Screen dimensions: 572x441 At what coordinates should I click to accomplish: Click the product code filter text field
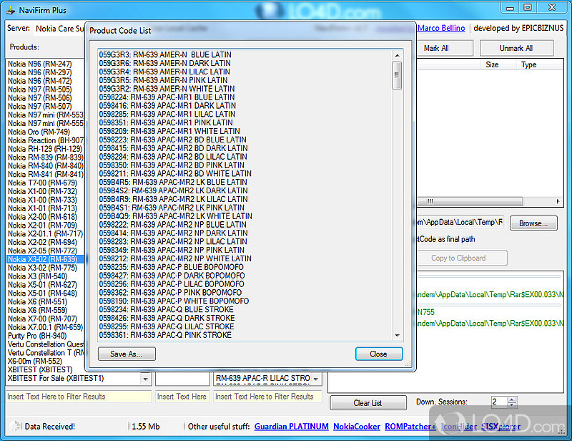tap(267, 397)
